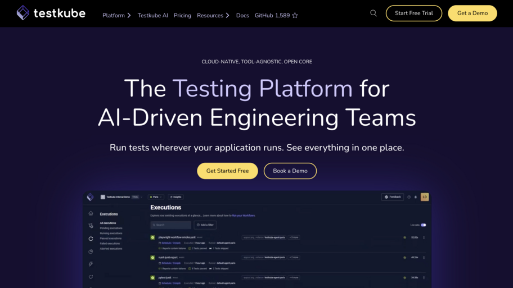This screenshot has height=288, width=513.
Task: Toggle the Live data switch
Action: point(424,225)
